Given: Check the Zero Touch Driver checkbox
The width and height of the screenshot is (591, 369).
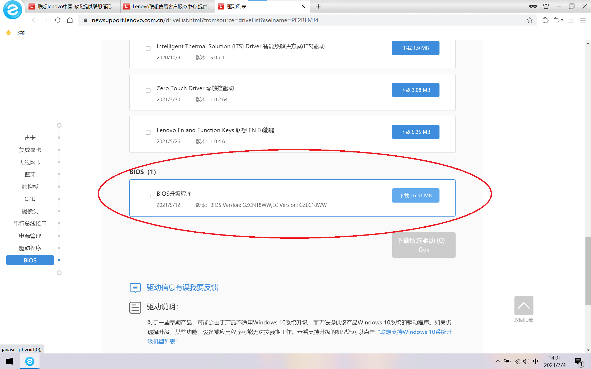Looking at the screenshot, I should click(x=148, y=90).
